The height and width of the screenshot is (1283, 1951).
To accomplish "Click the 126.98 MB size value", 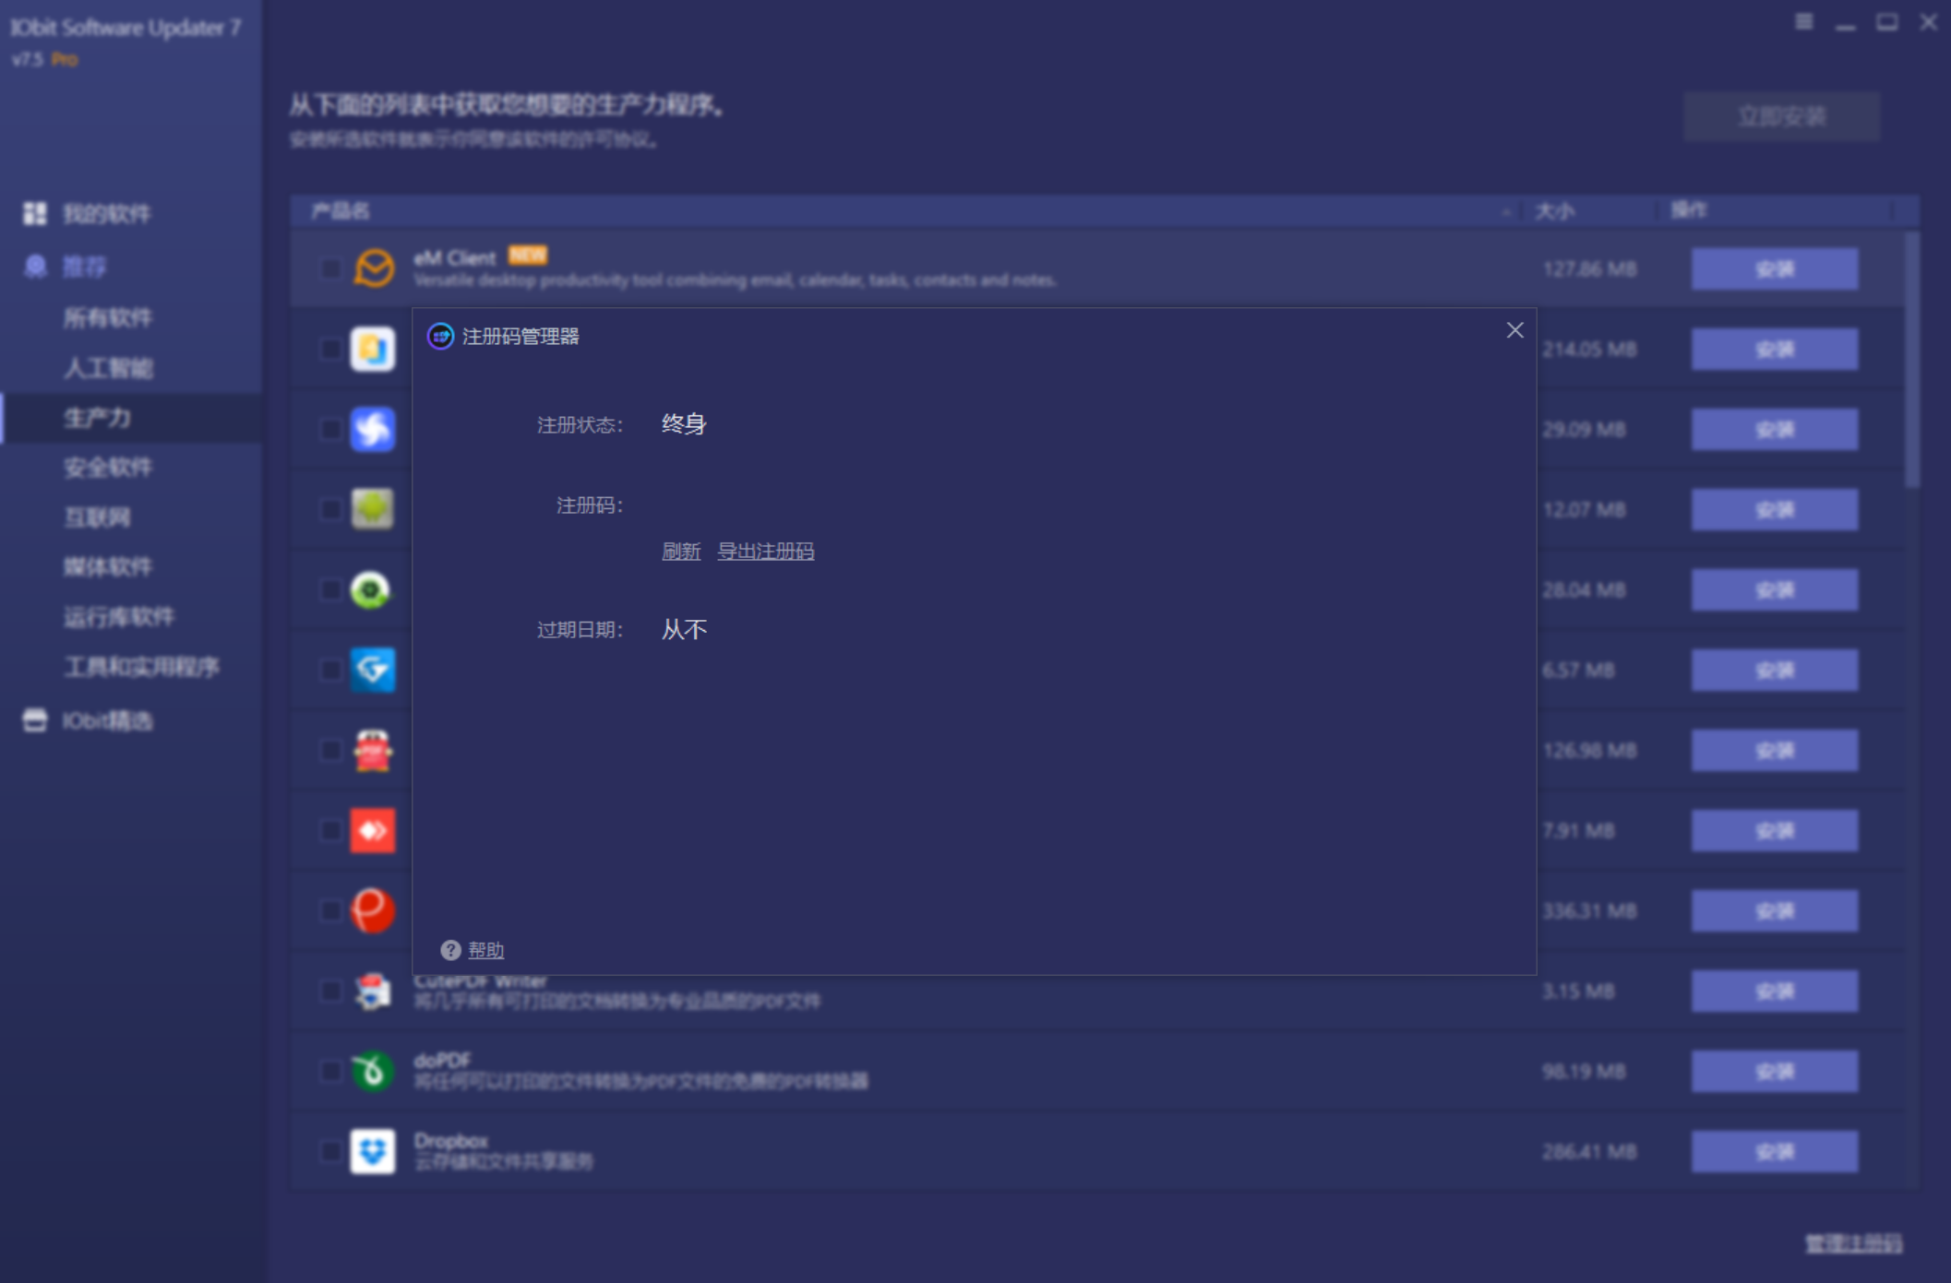I will pyautogui.click(x=1589, y=751).
